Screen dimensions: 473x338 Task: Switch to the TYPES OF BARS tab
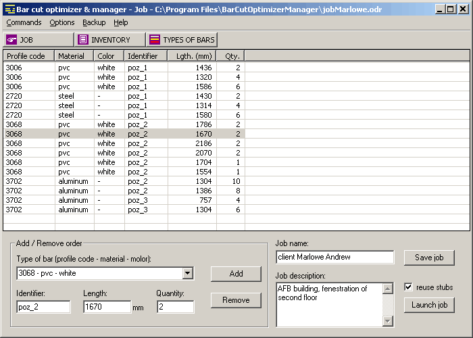point(182,40)
